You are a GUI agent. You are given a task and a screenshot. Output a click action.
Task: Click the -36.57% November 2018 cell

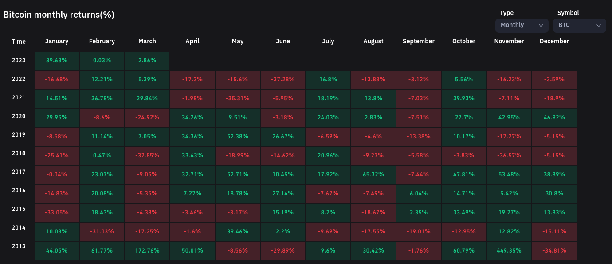tap(509, 156)
